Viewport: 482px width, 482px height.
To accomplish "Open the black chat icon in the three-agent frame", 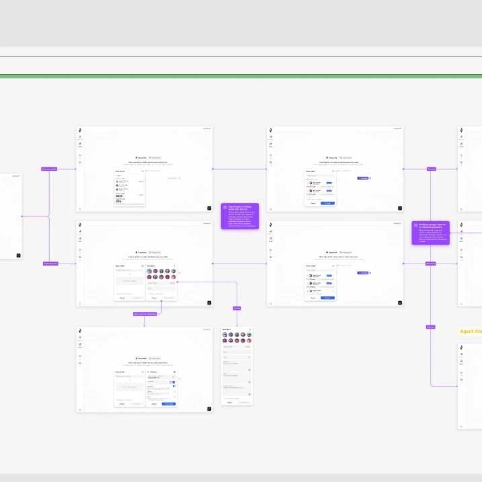I will [x=400, y=303].
